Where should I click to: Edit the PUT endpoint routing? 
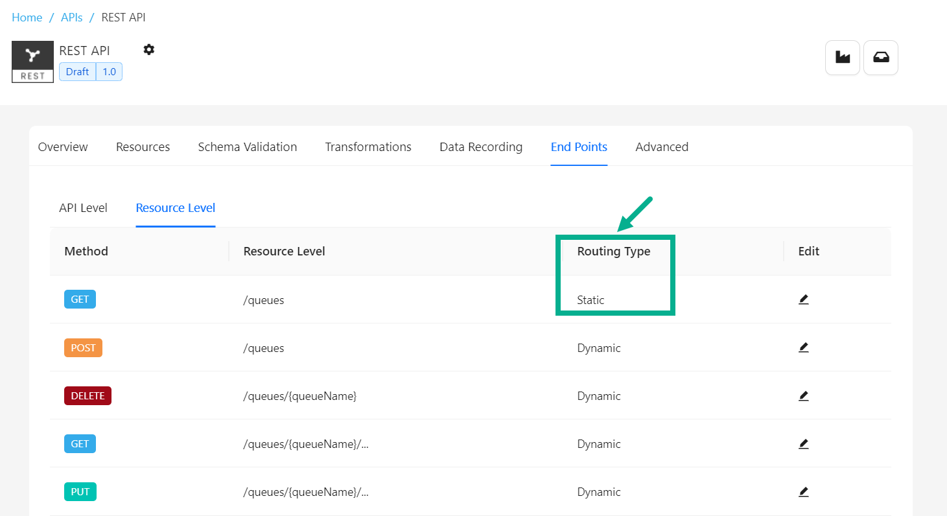(x=803, y=491)
